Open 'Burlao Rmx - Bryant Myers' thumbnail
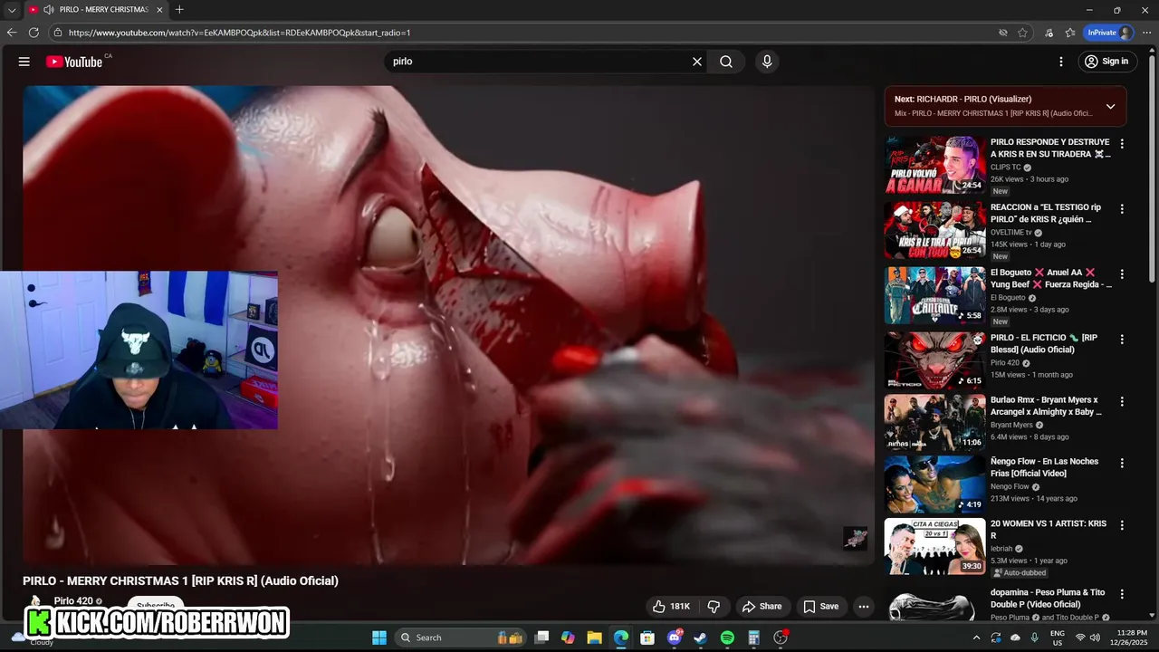This screenshot has height=652, width=1159. click(x=934, y=423)
